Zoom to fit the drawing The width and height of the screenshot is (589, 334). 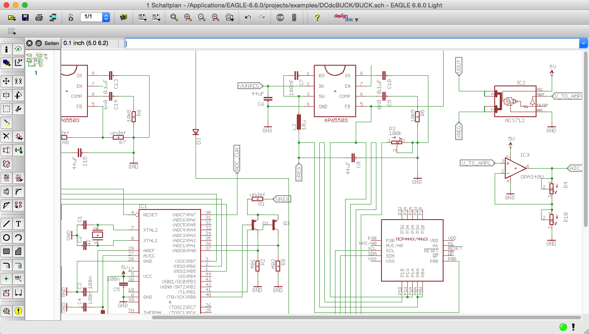(174, 17)
